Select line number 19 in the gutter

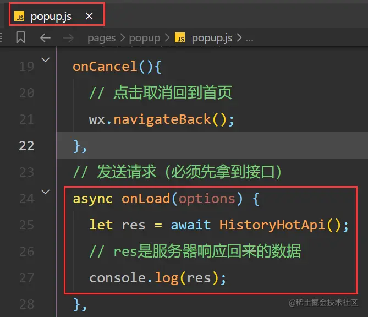click(x=27, y=67)
